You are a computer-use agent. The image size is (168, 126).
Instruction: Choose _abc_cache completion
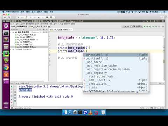pos(116,62)
